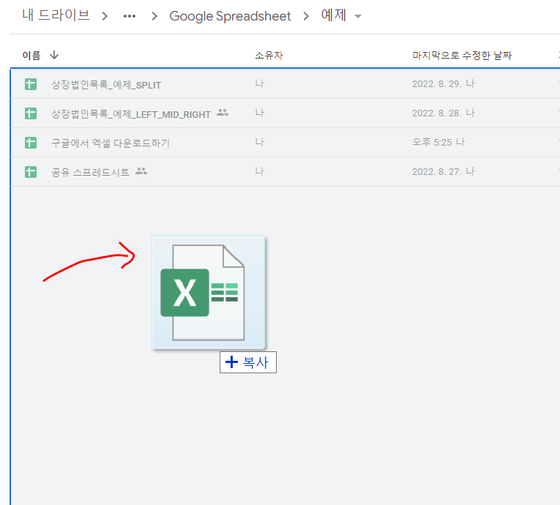Go to 내 드라이브 in the breadcrumb
The width and height of the screenshot is (560, 505).
[x=56, y=15]
